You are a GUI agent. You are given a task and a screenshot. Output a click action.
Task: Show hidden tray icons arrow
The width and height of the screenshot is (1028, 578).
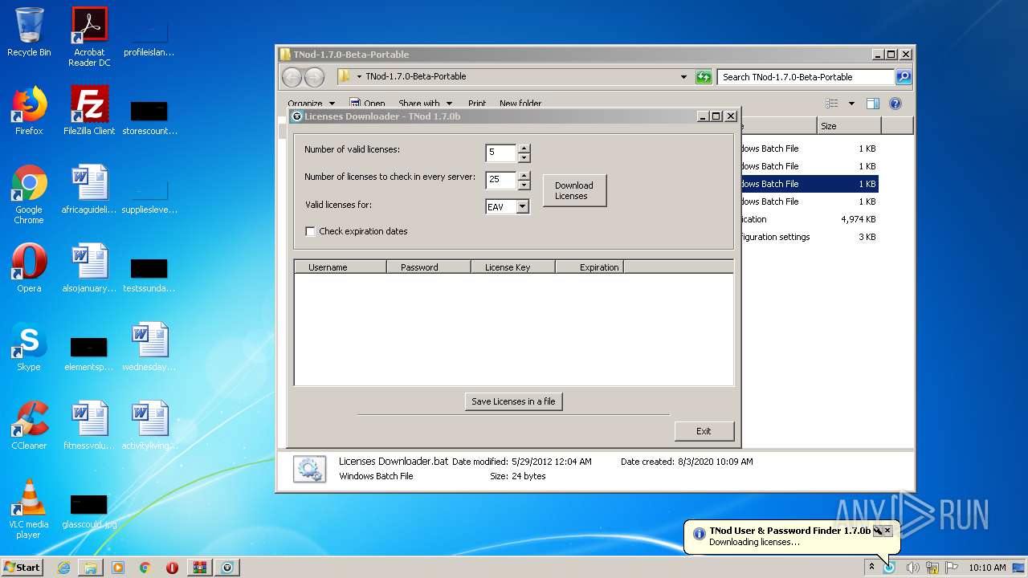pyautogui.click(x=871, y=568)
